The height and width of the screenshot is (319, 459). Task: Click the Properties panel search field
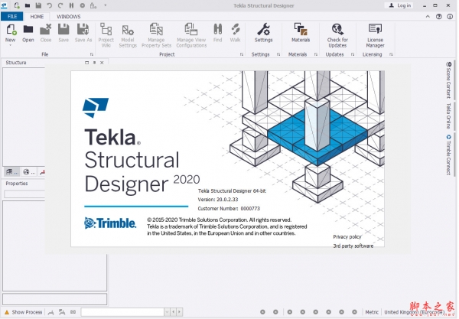coord(24,194)
